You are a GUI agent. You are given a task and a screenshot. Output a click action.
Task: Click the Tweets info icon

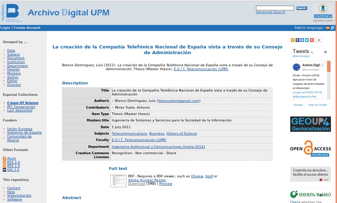coord(325,52)
